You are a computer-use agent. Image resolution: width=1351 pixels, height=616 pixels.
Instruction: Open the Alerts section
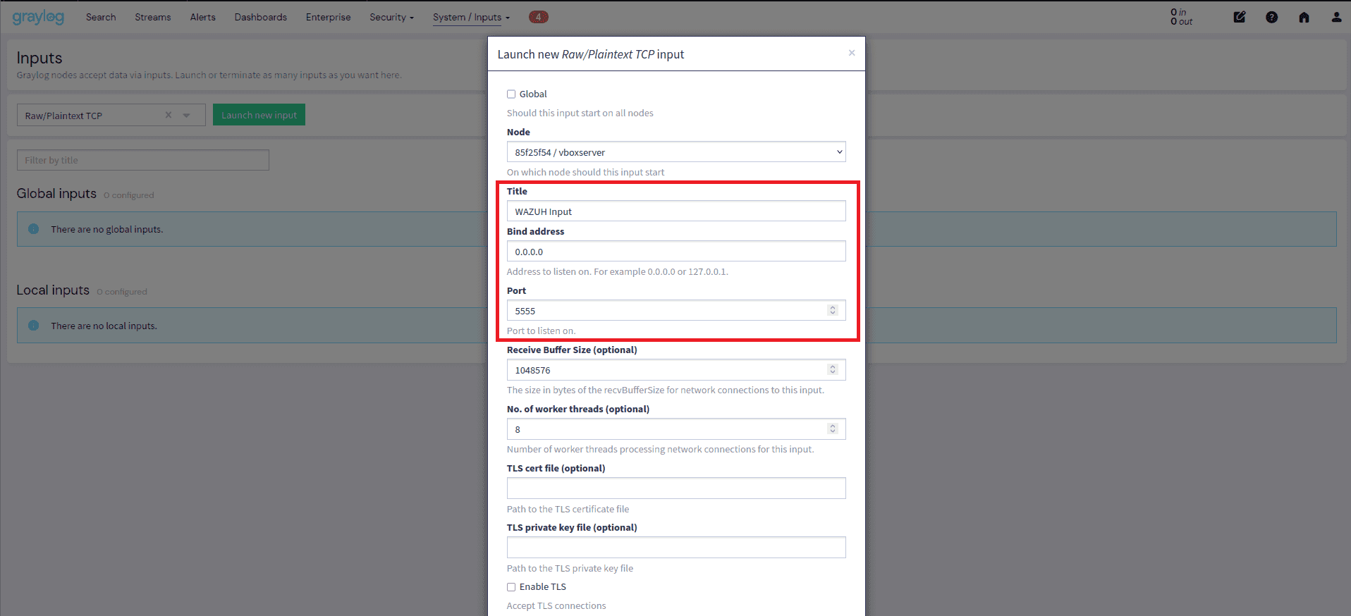point(203,17)
